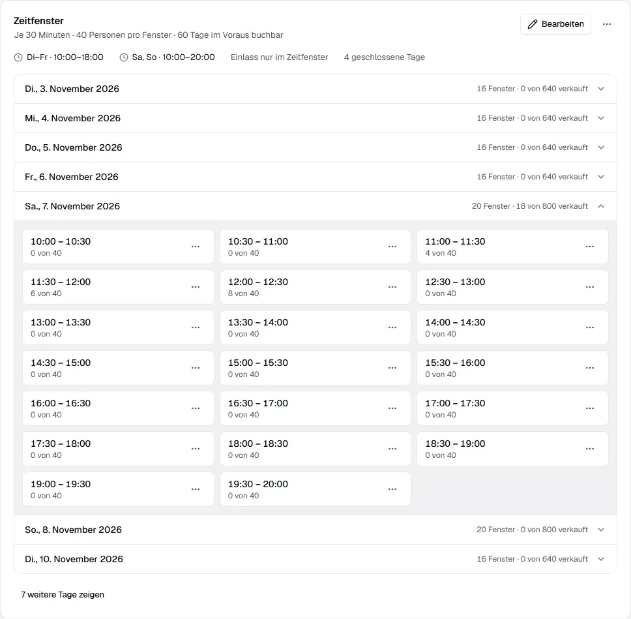The image size is (631, 619).
Task: Open the 18:30 – 19:00 time slot label
Action: coord(455,444)
